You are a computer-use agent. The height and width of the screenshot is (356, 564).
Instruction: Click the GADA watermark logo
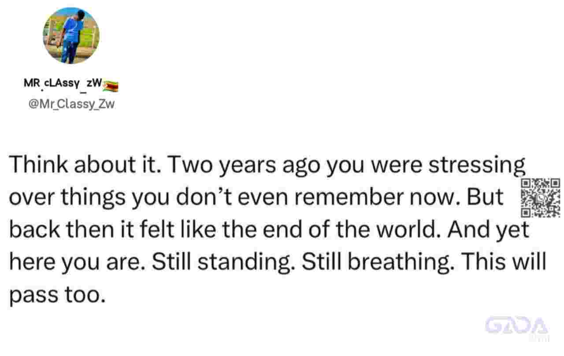[x=517, y=326]
